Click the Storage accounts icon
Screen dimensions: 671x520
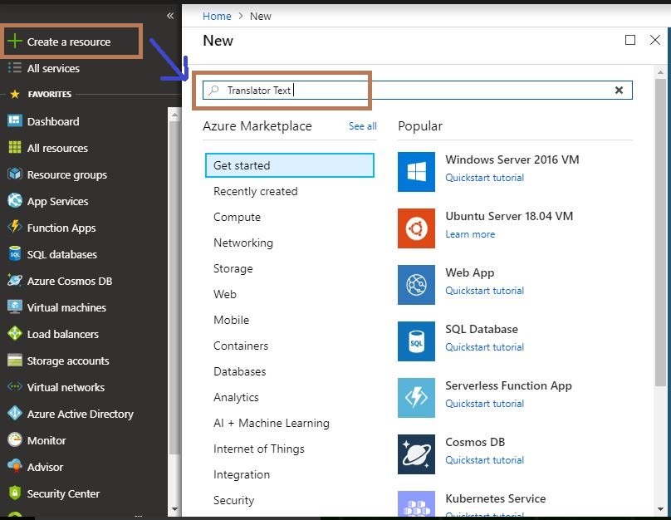(x=15, y=361)
